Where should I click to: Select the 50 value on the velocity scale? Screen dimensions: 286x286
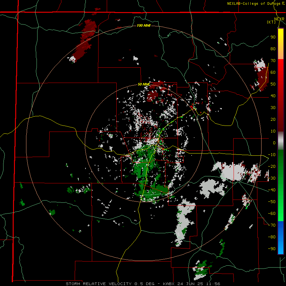[273, 84]
